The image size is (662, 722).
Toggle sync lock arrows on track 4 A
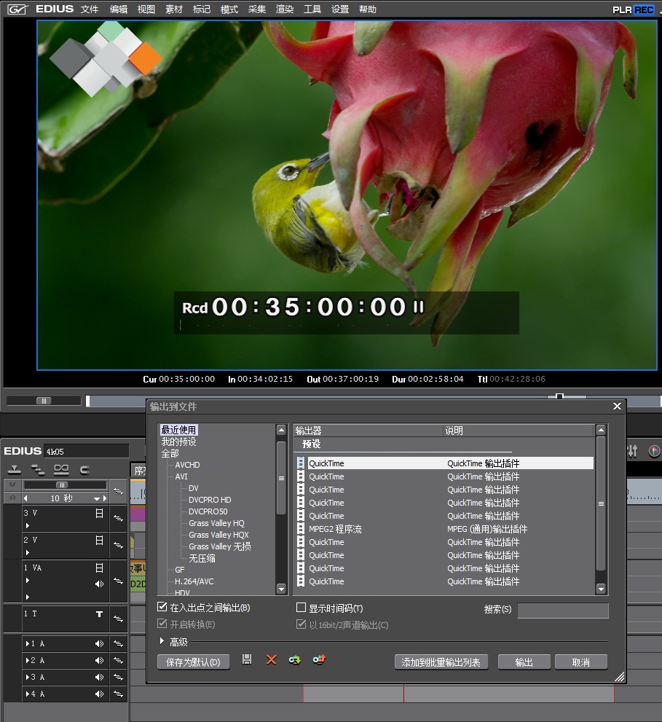pos(118,694)
